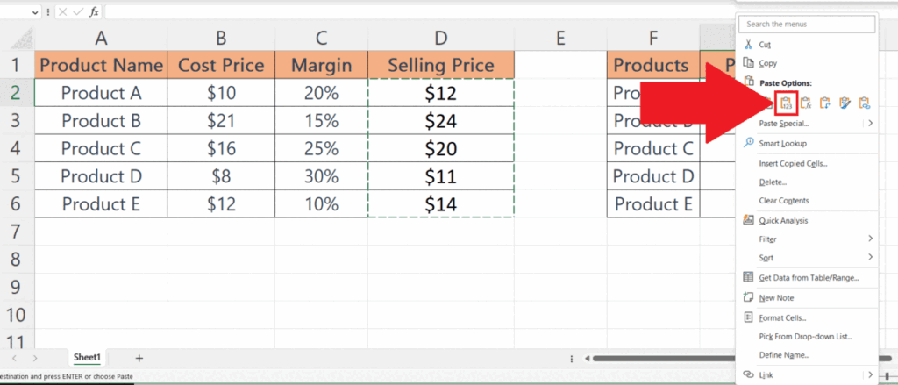898x385 pixels.
Task: Select column C header
Action: click(321, 39)
